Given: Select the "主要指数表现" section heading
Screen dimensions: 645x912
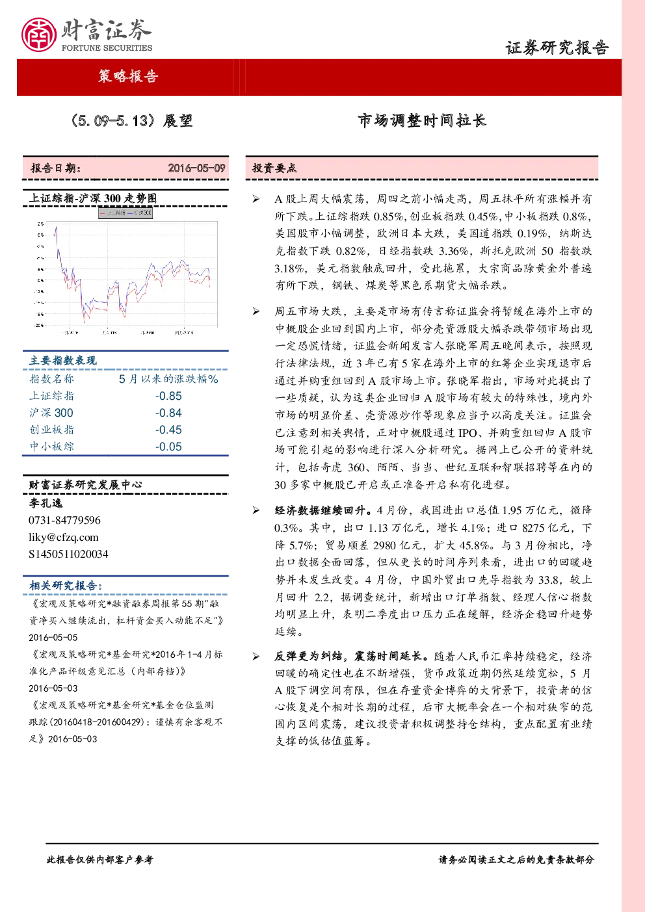Looking at the screenshot, I should pos(63,360).
